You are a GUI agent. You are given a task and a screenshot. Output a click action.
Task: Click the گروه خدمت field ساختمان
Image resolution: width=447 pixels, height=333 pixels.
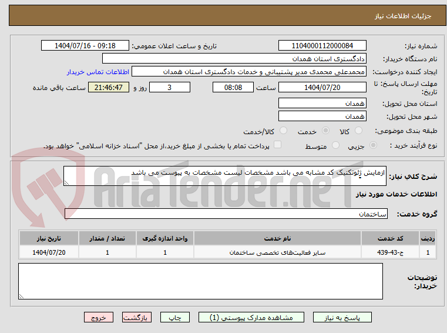(x=226, y=214)
